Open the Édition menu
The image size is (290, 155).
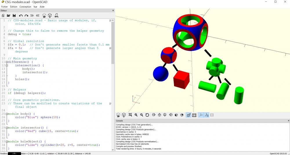(x=14, y=7)
